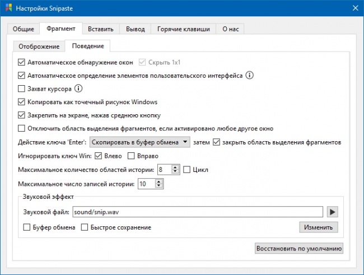The width and height of the screenshot is (364, 275).
Task: Uncheck Копировать как точечный рисунок Windows
Action: (x=21, y=102)
